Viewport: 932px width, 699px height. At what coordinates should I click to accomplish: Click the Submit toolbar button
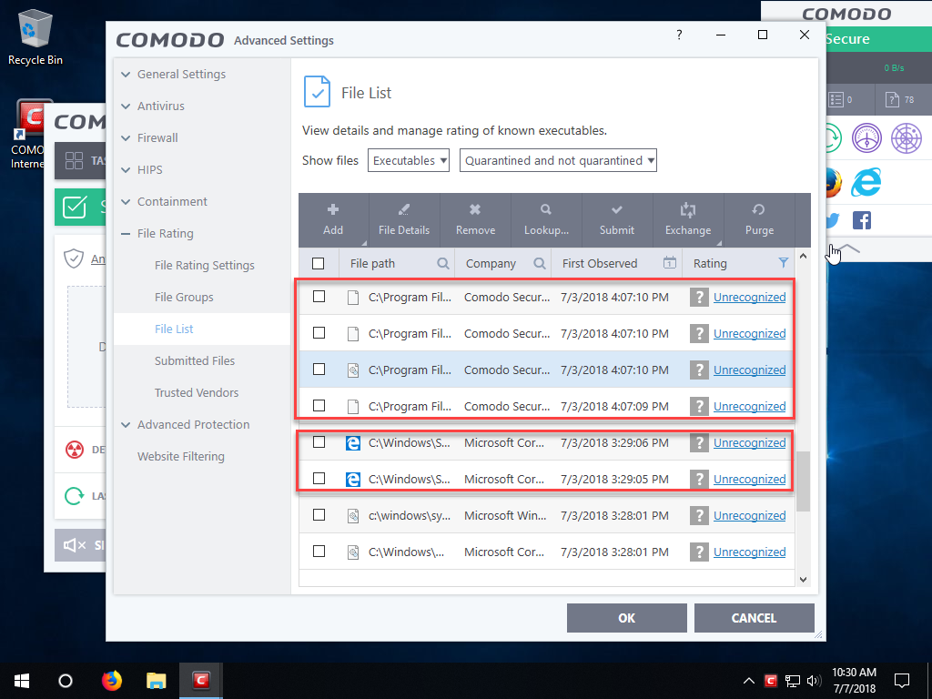click(617, 220)
